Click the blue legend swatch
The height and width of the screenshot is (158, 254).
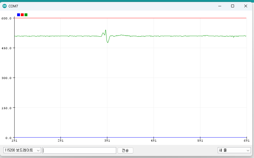coord(19,15)
